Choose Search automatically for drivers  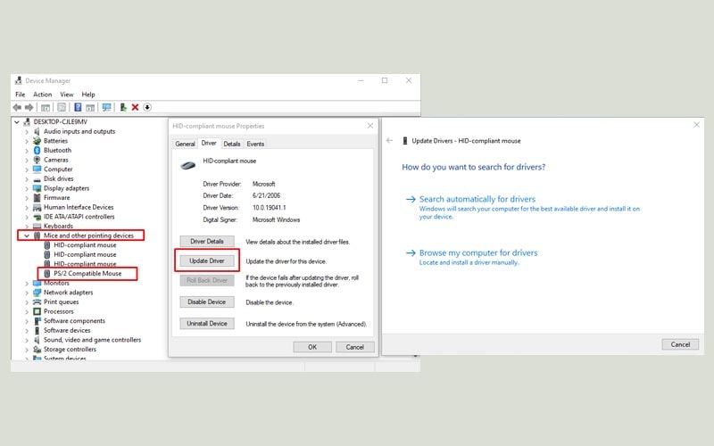point(477,199)
